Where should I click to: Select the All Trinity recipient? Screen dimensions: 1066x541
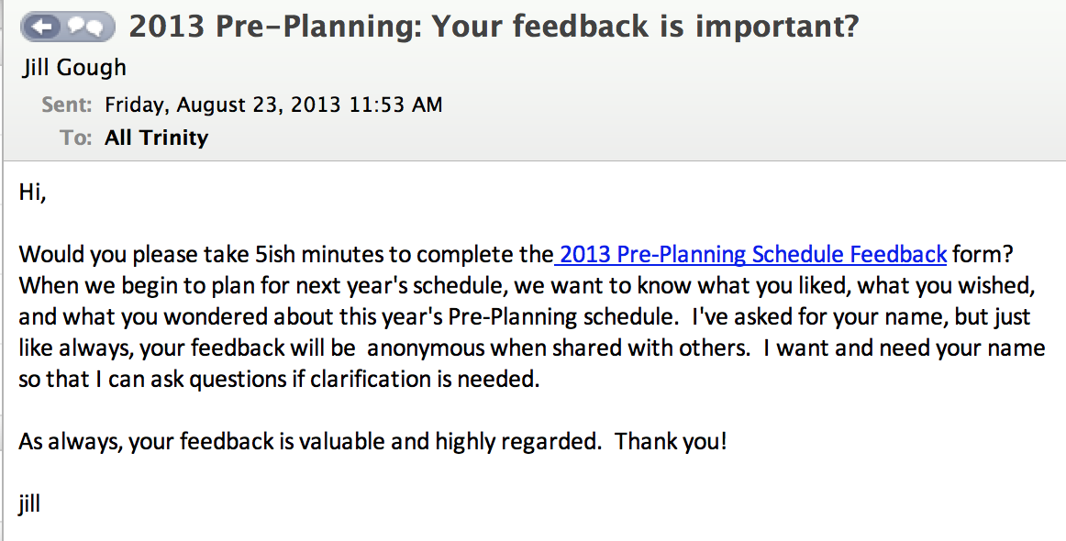(x=157, y=138)
